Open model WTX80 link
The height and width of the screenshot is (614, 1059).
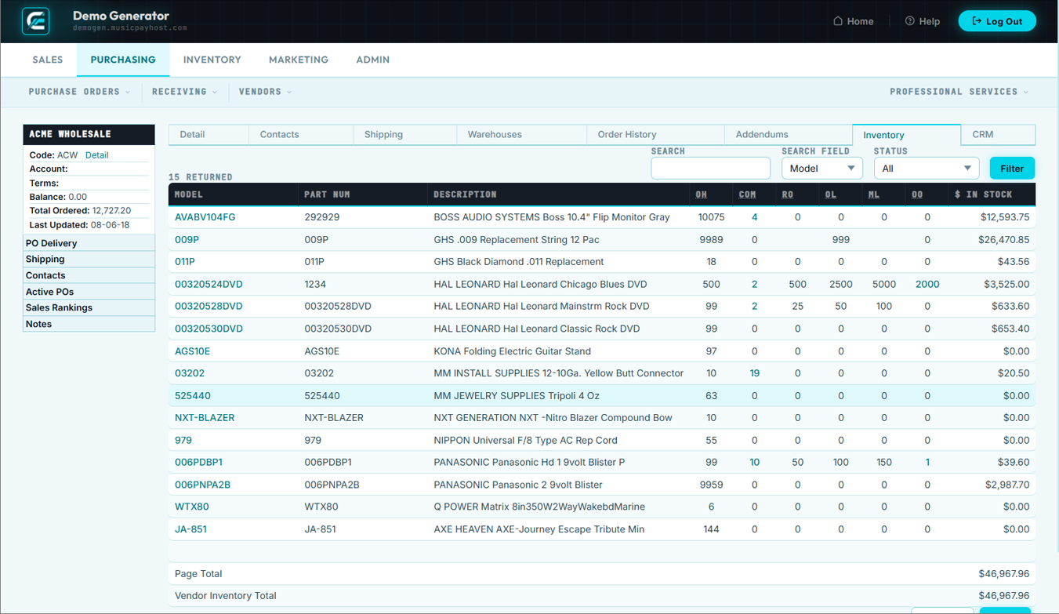tap(192, 507)
